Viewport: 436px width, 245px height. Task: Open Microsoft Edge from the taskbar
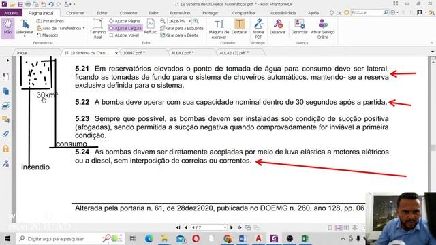[x=149, y=239]
